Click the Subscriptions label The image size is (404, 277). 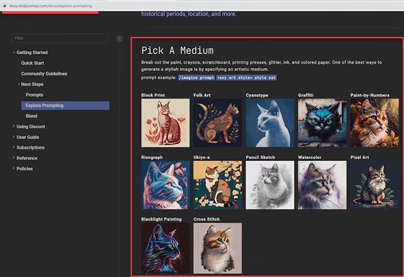(x=31, y=147)
